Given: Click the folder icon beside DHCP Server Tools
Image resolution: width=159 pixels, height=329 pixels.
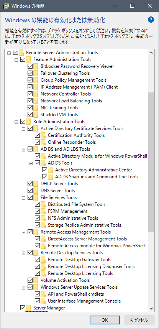Looking at the screenshot, I should pyautogui.click(x=36, y=184).
